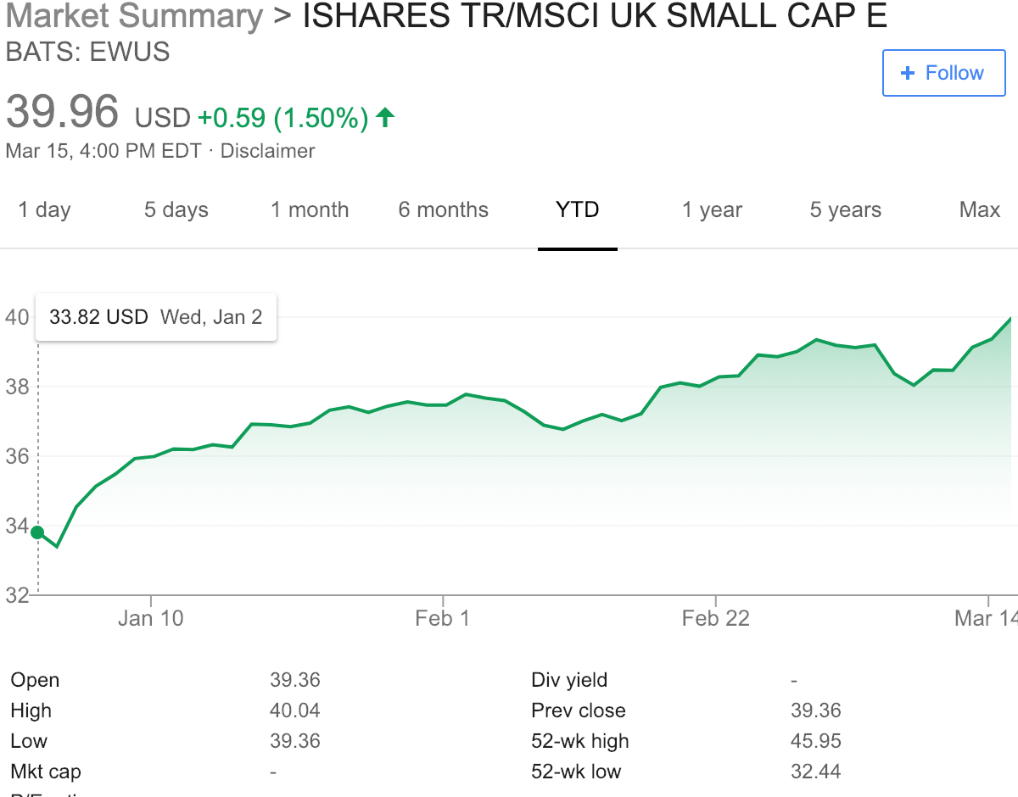The width and height of the screenshot is (1018, 797).
Task: Click the 33.82 USD tooltip on the chart
Action: coord(155,316)
